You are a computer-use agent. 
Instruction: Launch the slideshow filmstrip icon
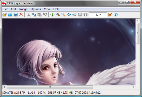click(x=10, y=15)
